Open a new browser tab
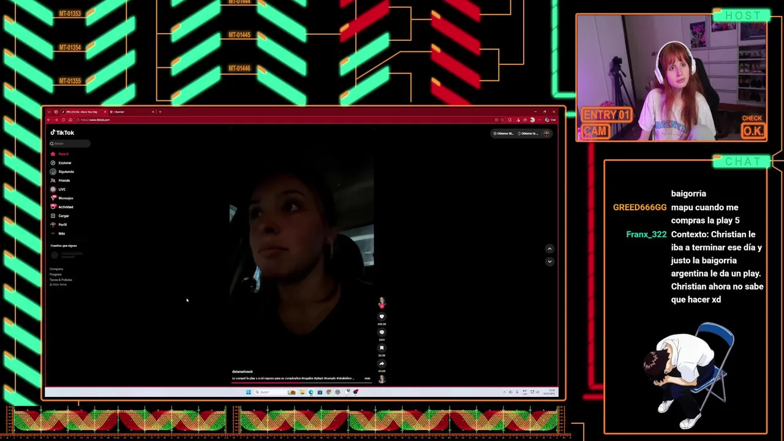This screenshot has width=784, height=441. click(x=160, y=111)
